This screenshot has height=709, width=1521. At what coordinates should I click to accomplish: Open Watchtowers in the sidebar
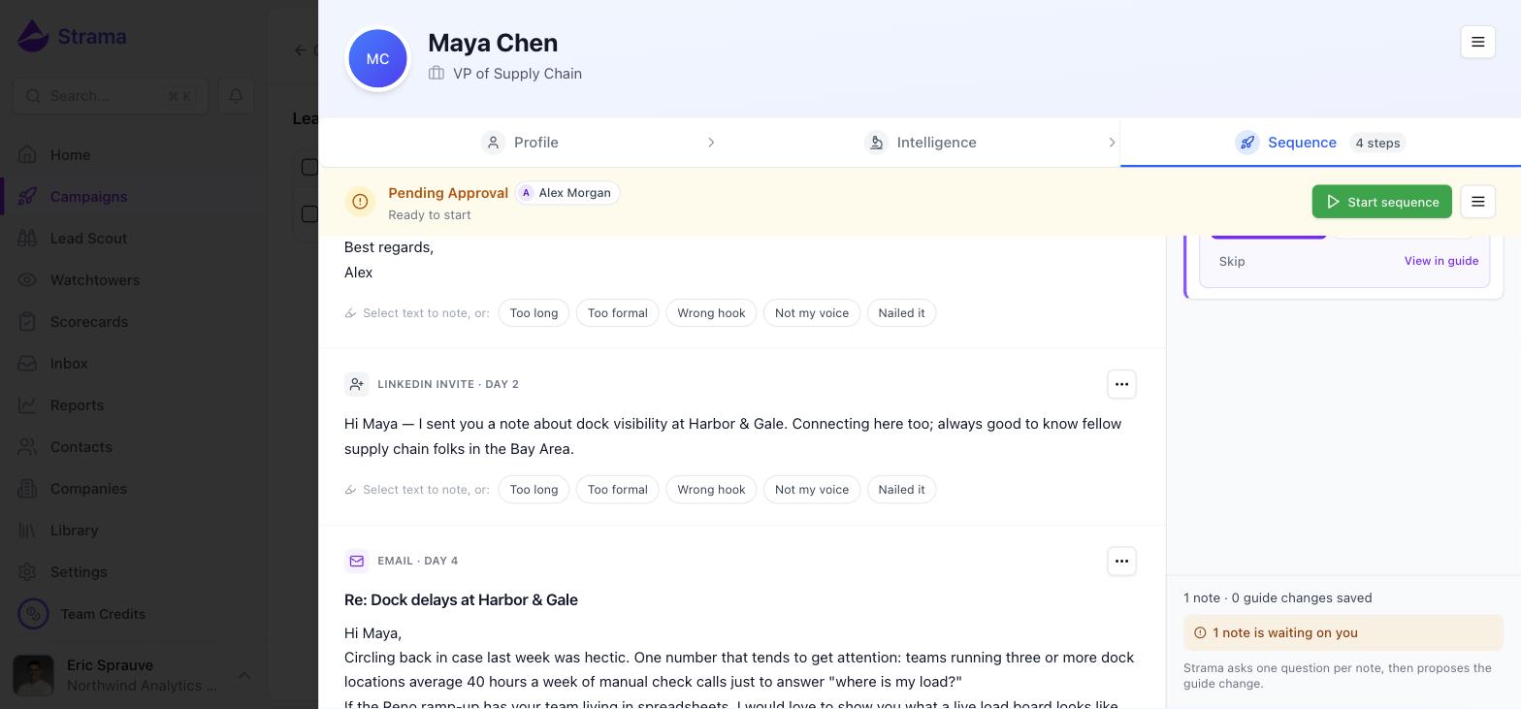(134, 280)
